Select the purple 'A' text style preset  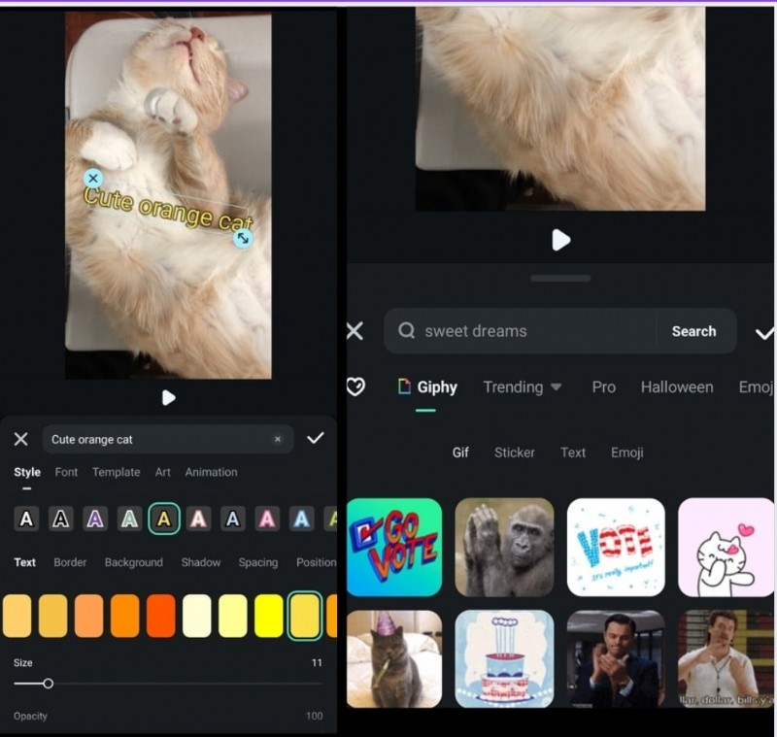pos(95,519)
